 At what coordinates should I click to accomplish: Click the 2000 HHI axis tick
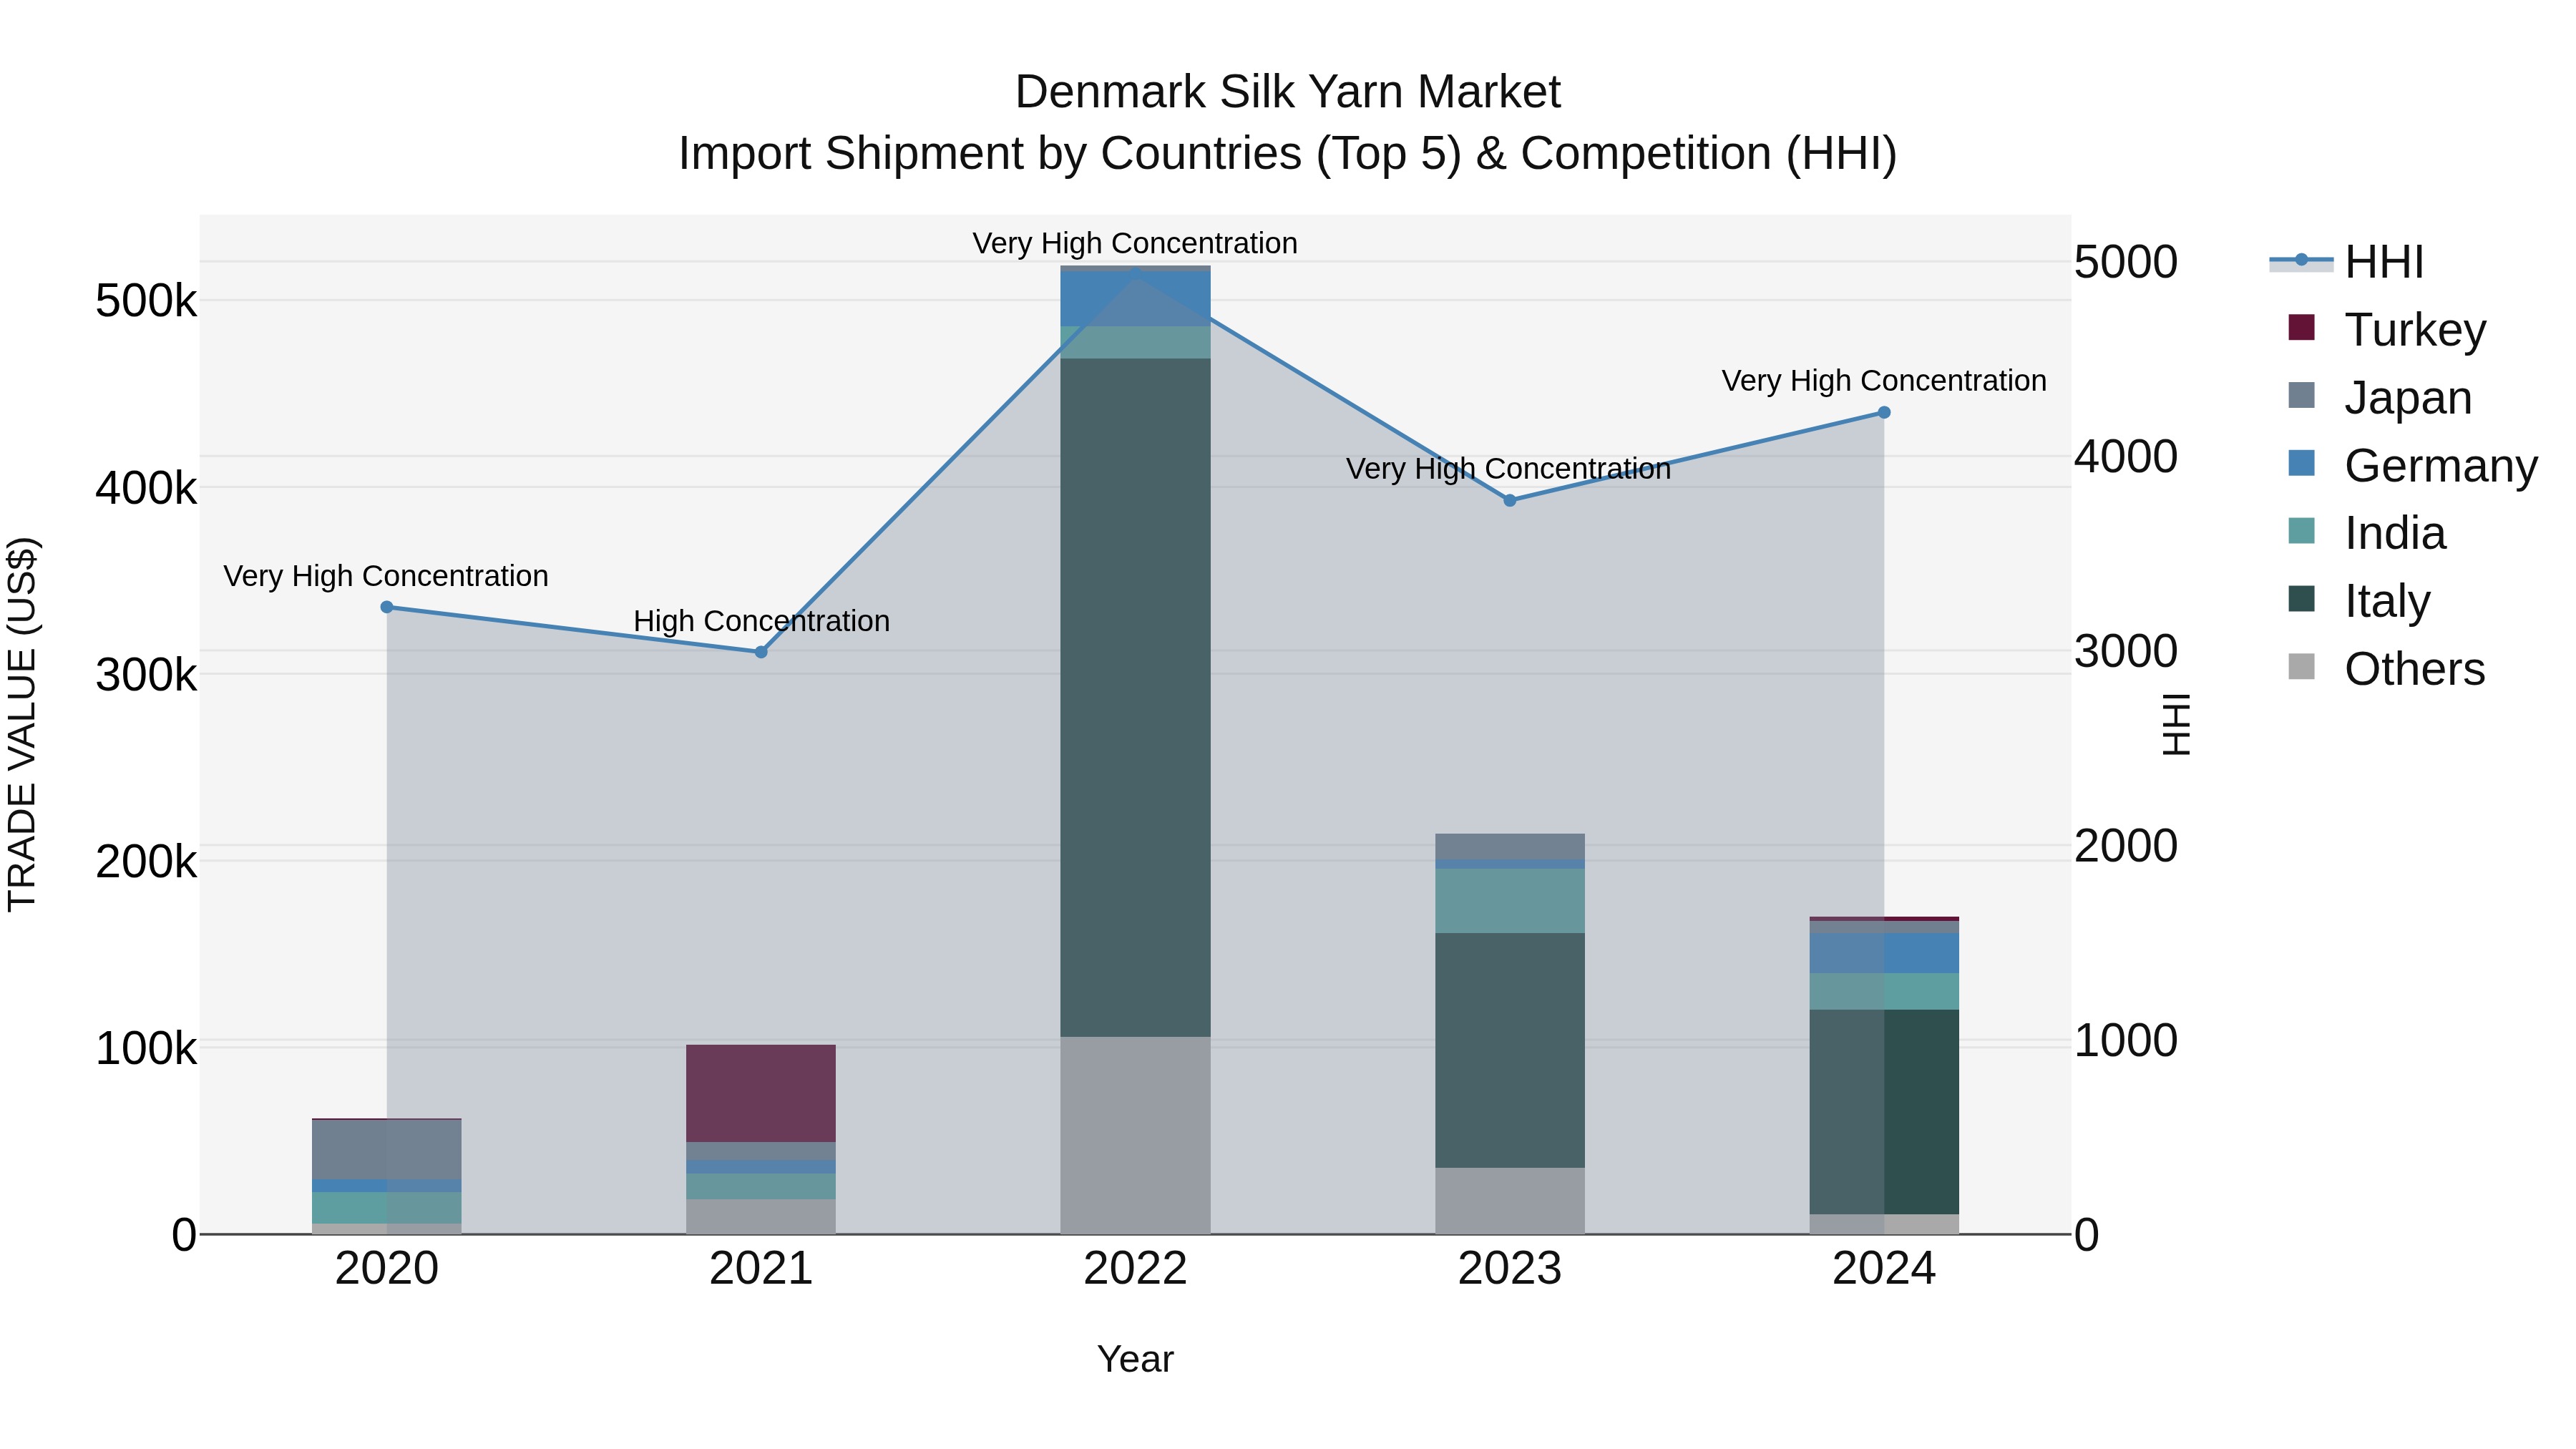click(x=2126, y=846)
